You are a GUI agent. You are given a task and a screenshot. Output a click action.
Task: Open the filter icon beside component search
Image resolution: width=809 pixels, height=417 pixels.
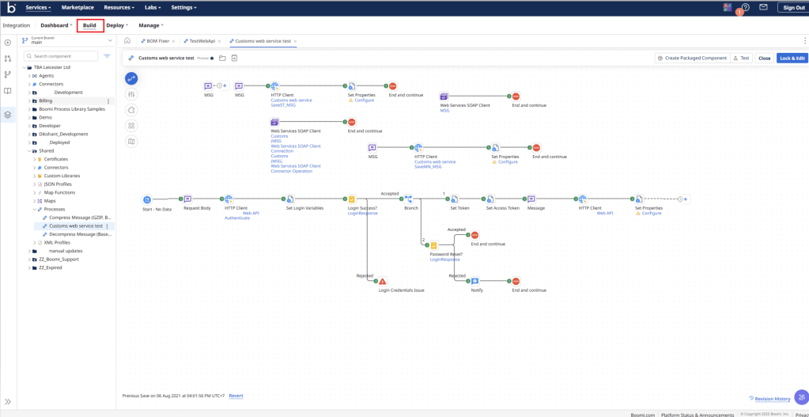(x=107, y=56)
